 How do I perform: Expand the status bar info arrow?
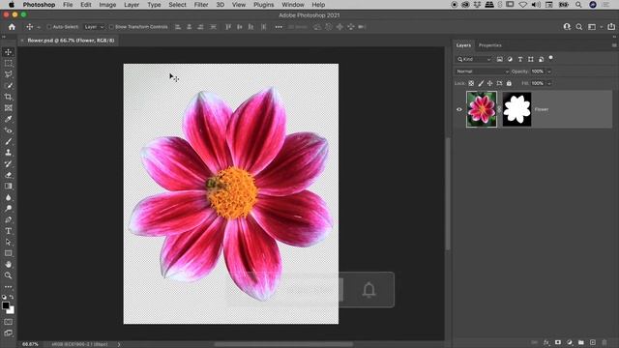click(119, 344)
